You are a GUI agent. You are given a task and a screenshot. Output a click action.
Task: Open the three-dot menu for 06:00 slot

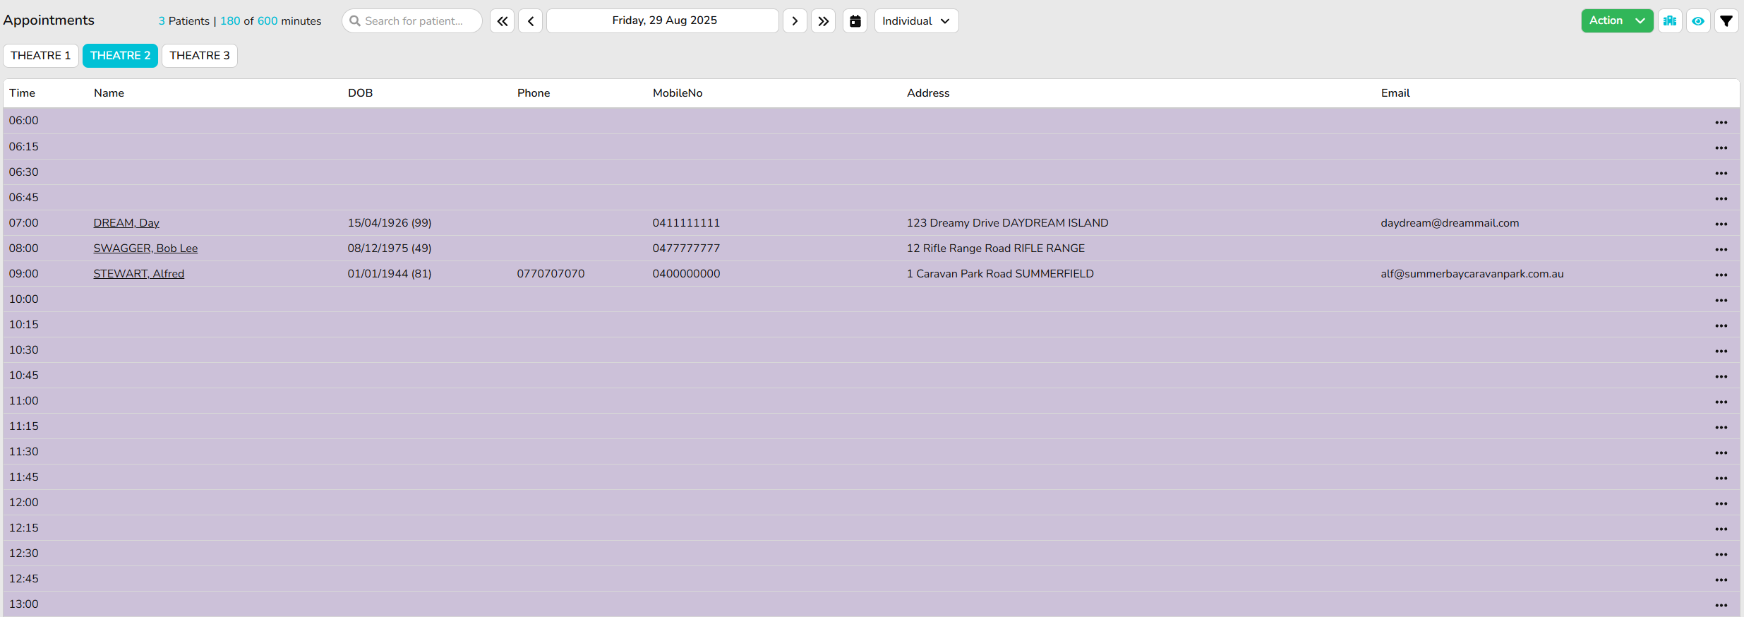(x=1721, y=122)
